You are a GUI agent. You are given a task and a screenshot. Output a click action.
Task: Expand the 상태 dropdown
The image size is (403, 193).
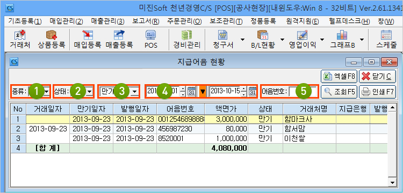click(89, 91)
